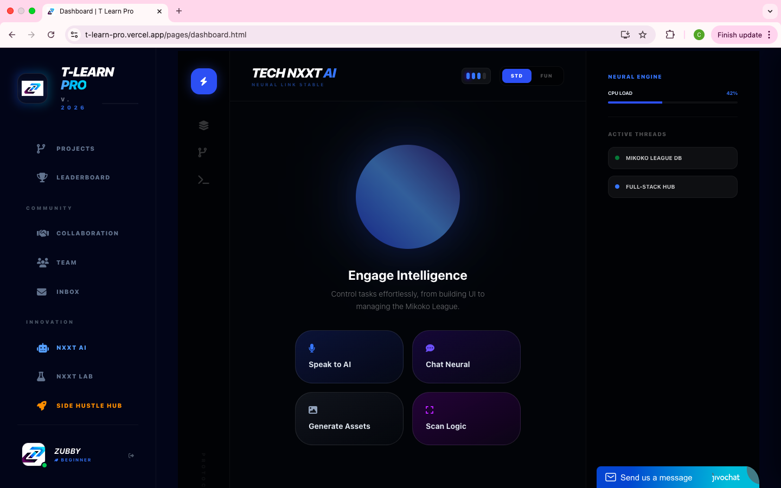Viewport: 781px width, 488px height.
Task: Go back to previous page
Action: point(12,35)
